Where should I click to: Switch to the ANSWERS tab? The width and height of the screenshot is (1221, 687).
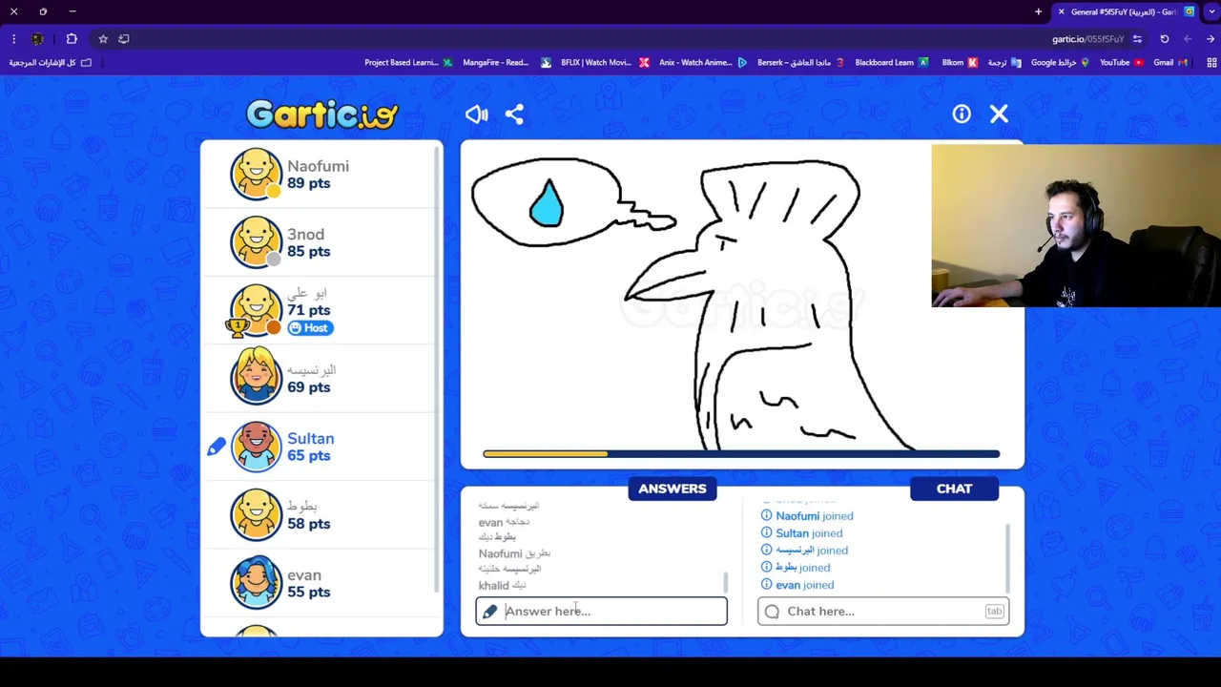(x=673, y=489)
